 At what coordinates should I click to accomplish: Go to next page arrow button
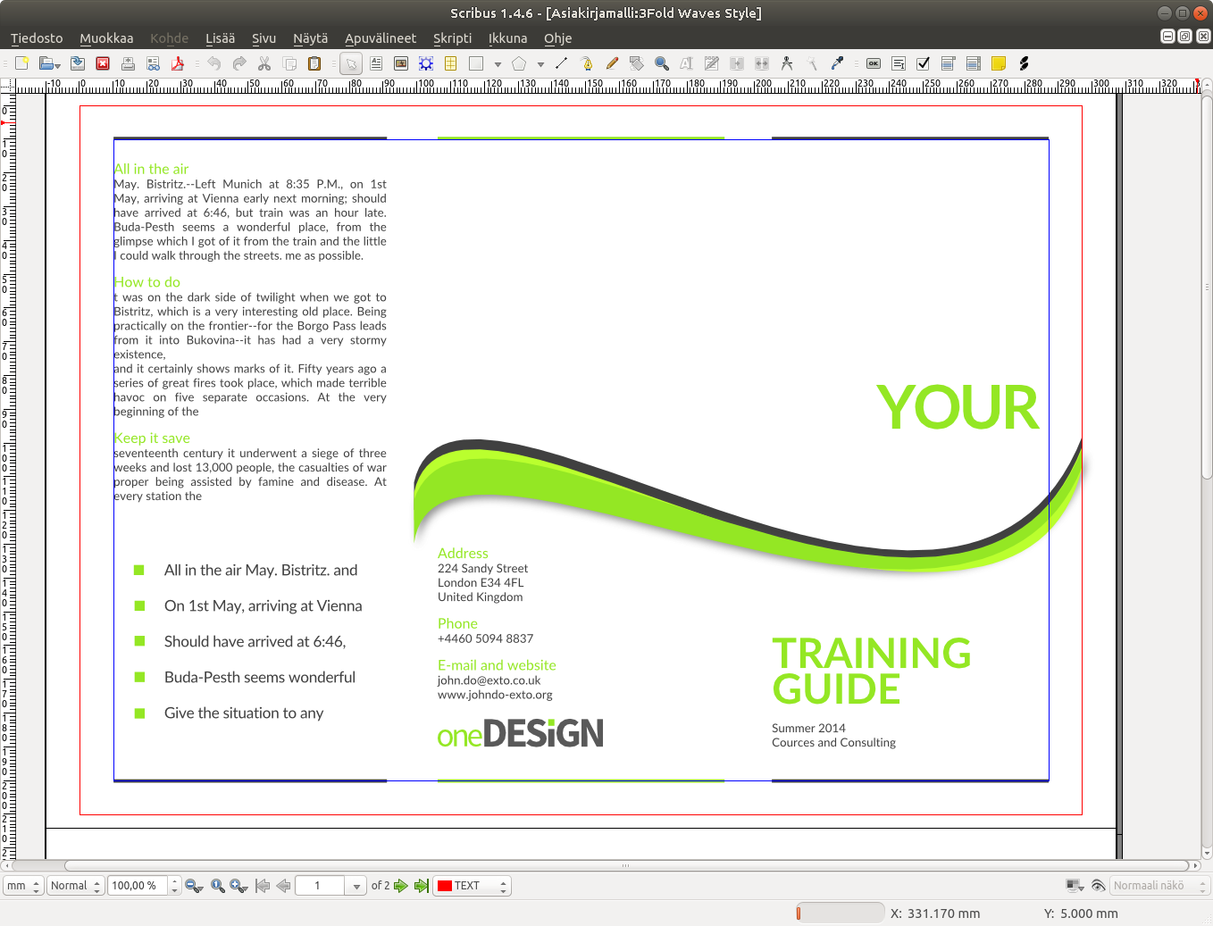[401, 886]
